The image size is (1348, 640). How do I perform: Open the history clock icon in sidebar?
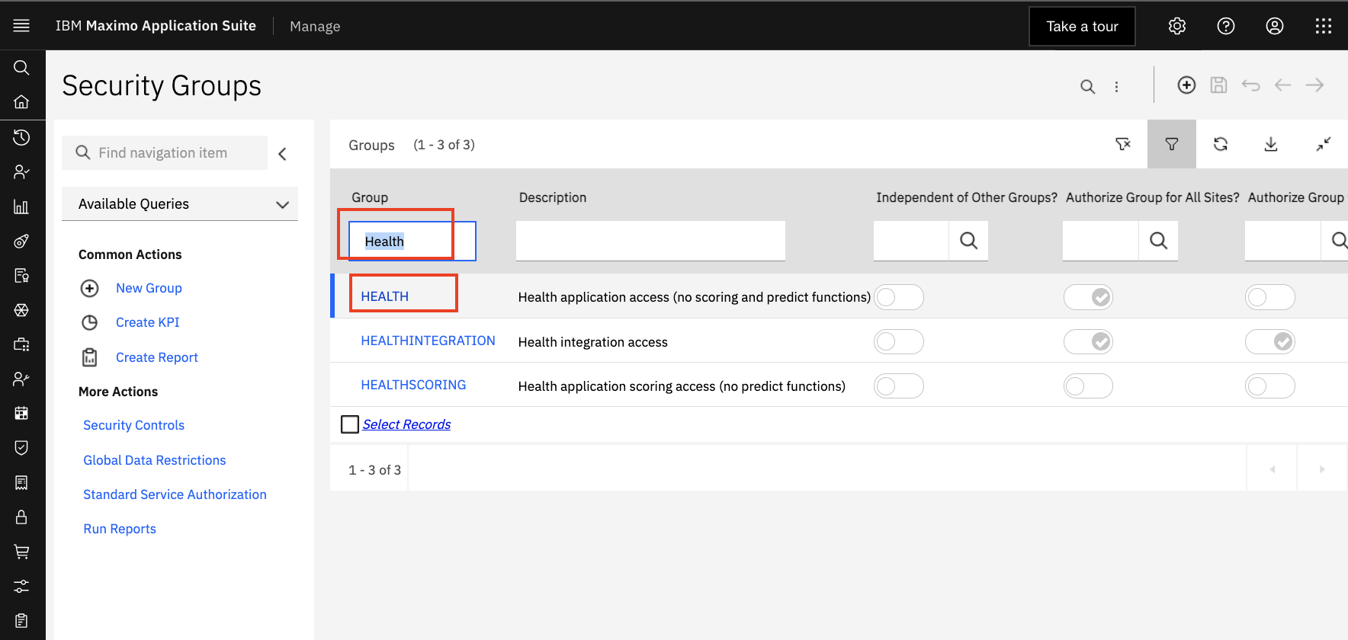pos(21,137)
